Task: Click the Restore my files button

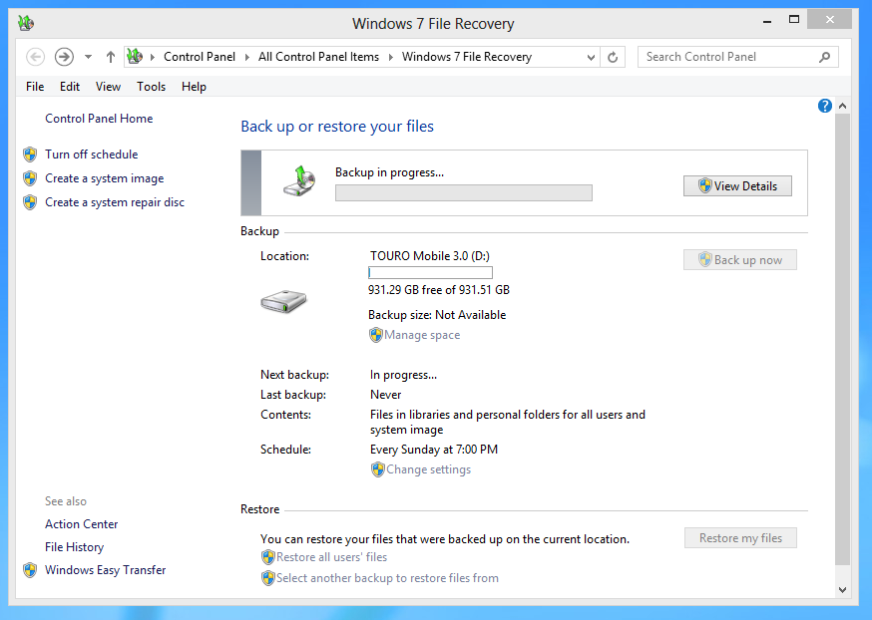Action: [740, 538]
